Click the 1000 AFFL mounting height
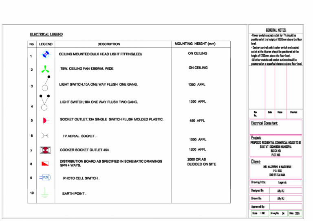 [x=198, y=140]
